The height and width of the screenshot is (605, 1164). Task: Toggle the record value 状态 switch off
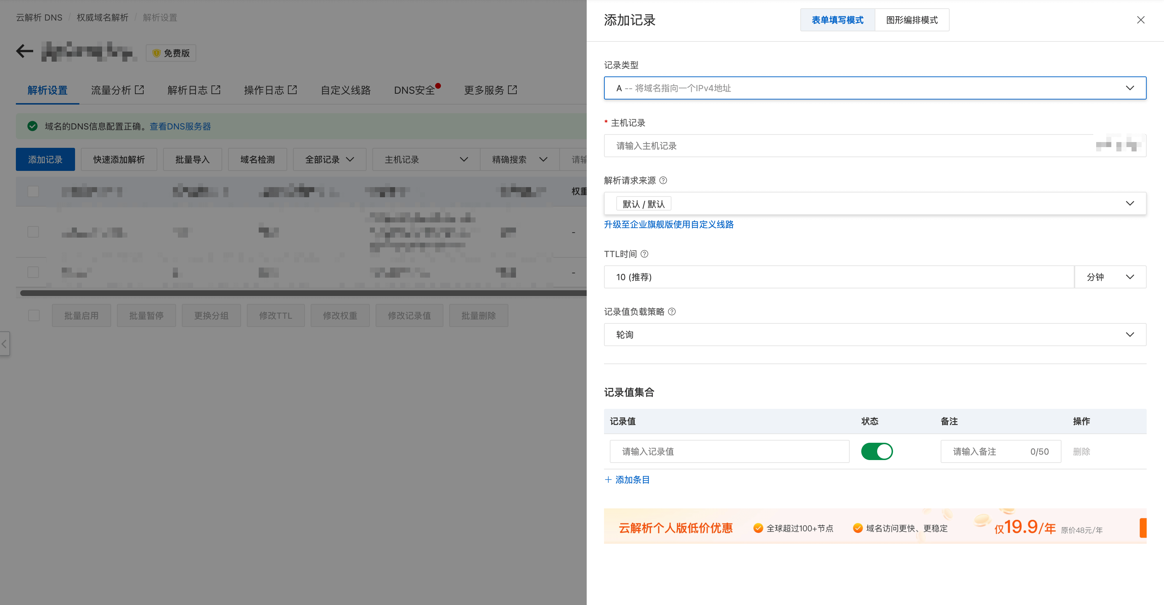pos(877,451)
